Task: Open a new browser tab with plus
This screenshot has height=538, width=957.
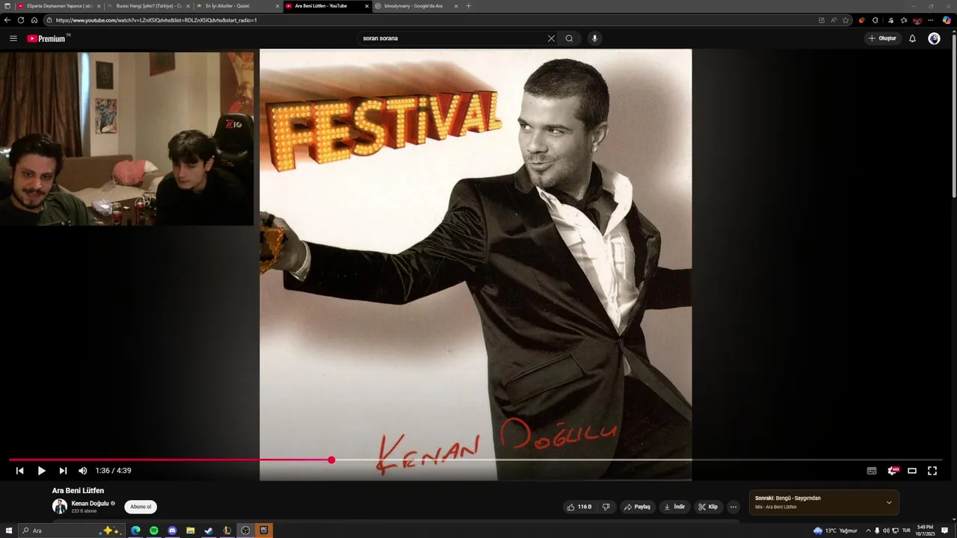Action: click(469, 6)
